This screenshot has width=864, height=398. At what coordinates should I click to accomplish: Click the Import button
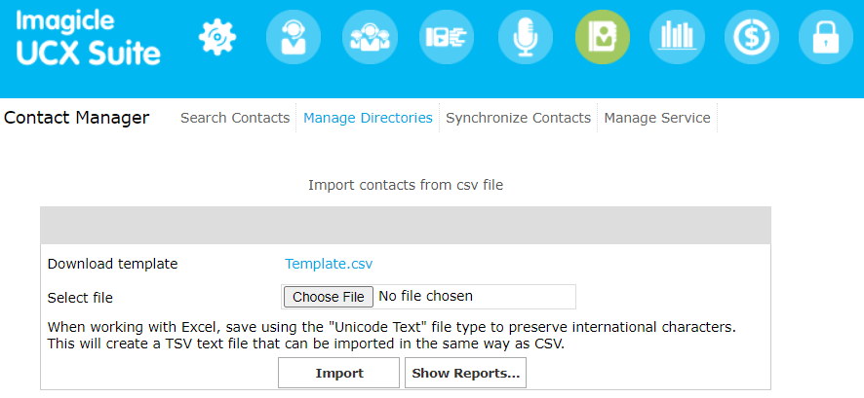[339, 373]
